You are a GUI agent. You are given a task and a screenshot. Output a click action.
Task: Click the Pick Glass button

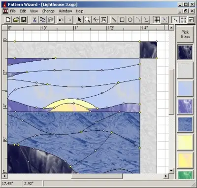coord(185,34)
